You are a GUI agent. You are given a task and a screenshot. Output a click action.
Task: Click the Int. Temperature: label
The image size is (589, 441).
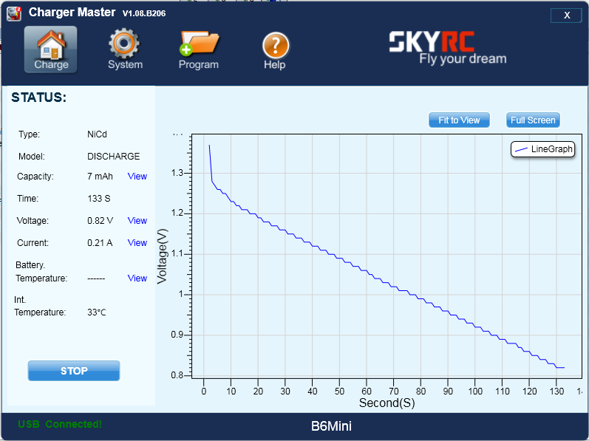[x=40, y=306]
